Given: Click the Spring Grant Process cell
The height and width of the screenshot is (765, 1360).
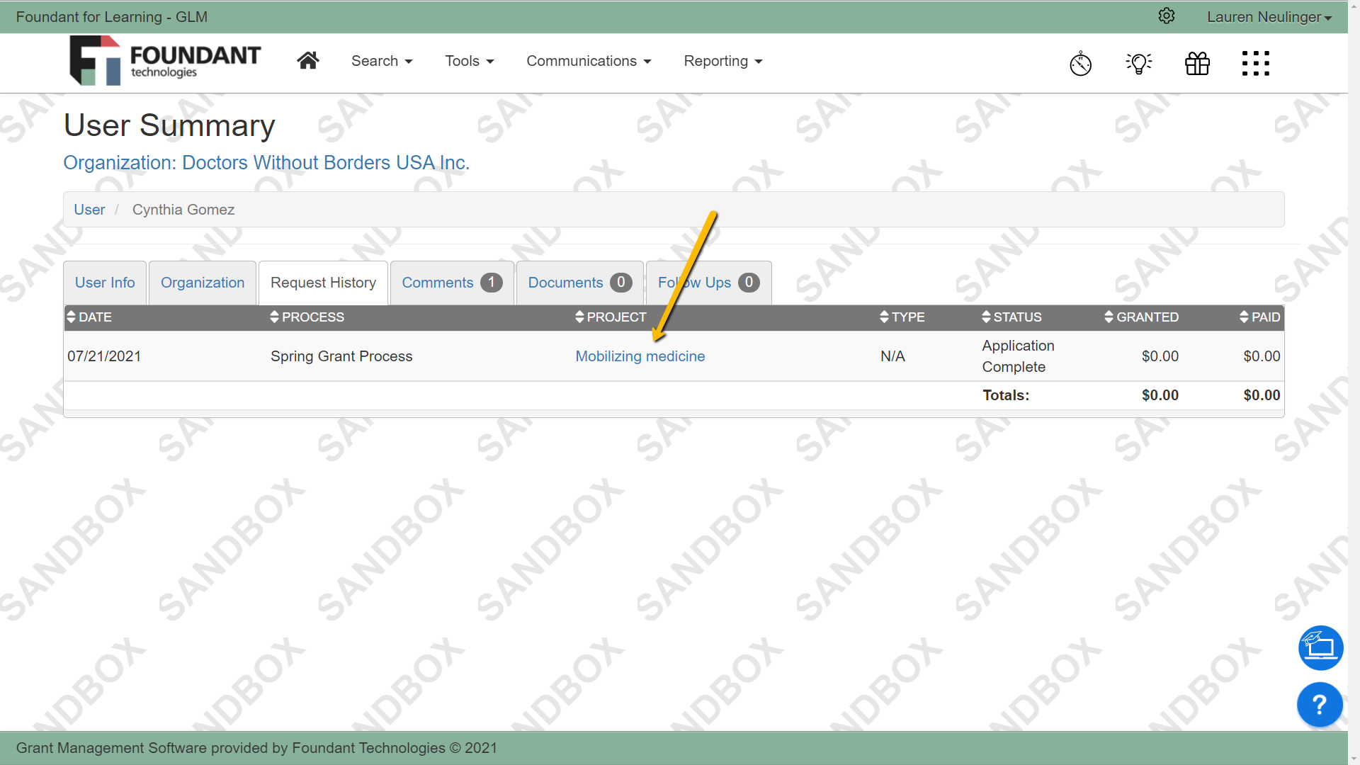Looking at the screenshot, I should click(341, 356).
